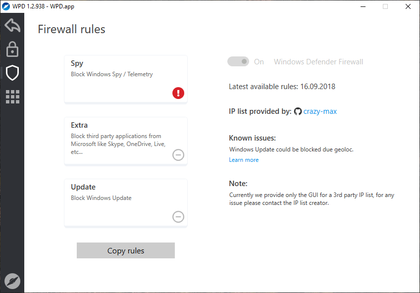Toggle the Update rule circle indicator
The image size is (420, 293).
[178, 216]
